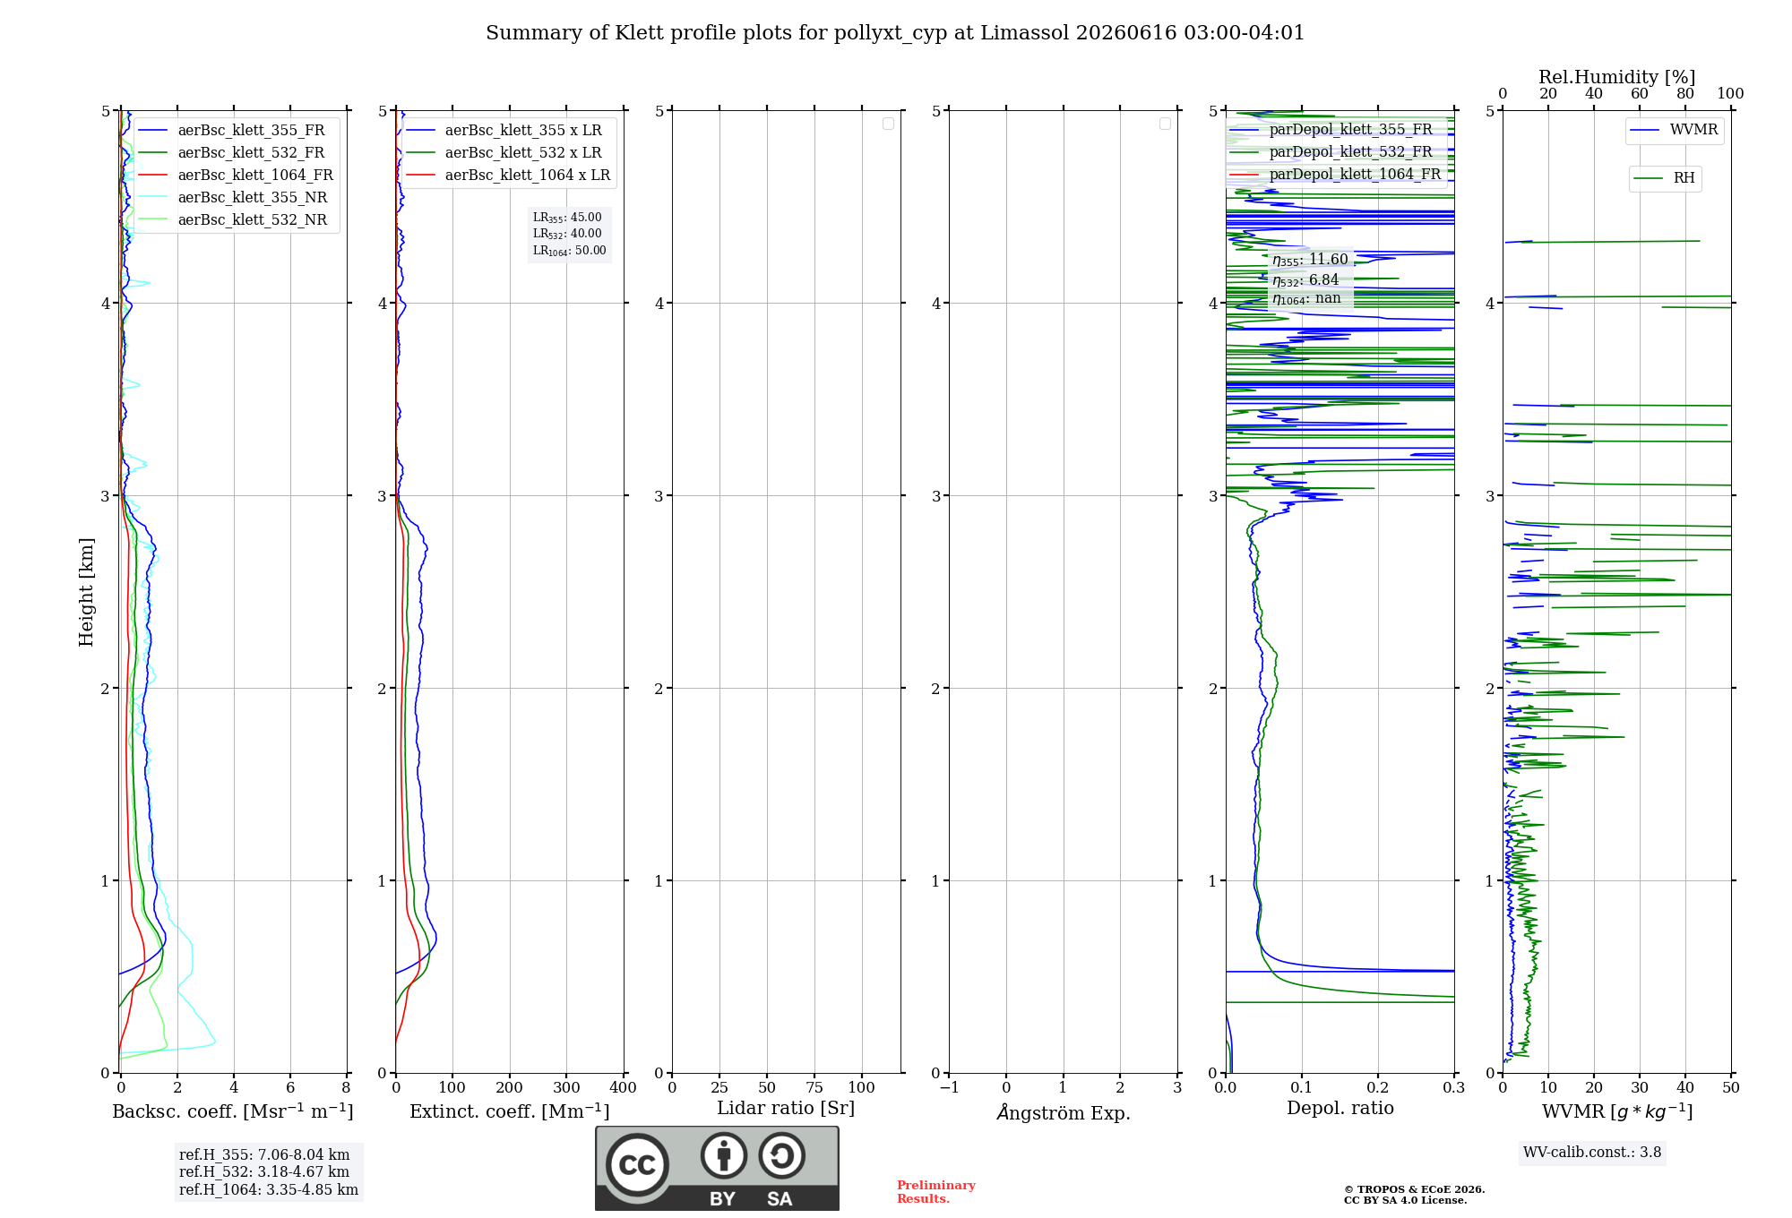Click the ref.H_355: 7.06-8.04 km text
1792x1218 pixels.
coord(264,1155)
